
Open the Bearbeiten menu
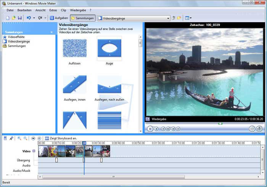24,10
